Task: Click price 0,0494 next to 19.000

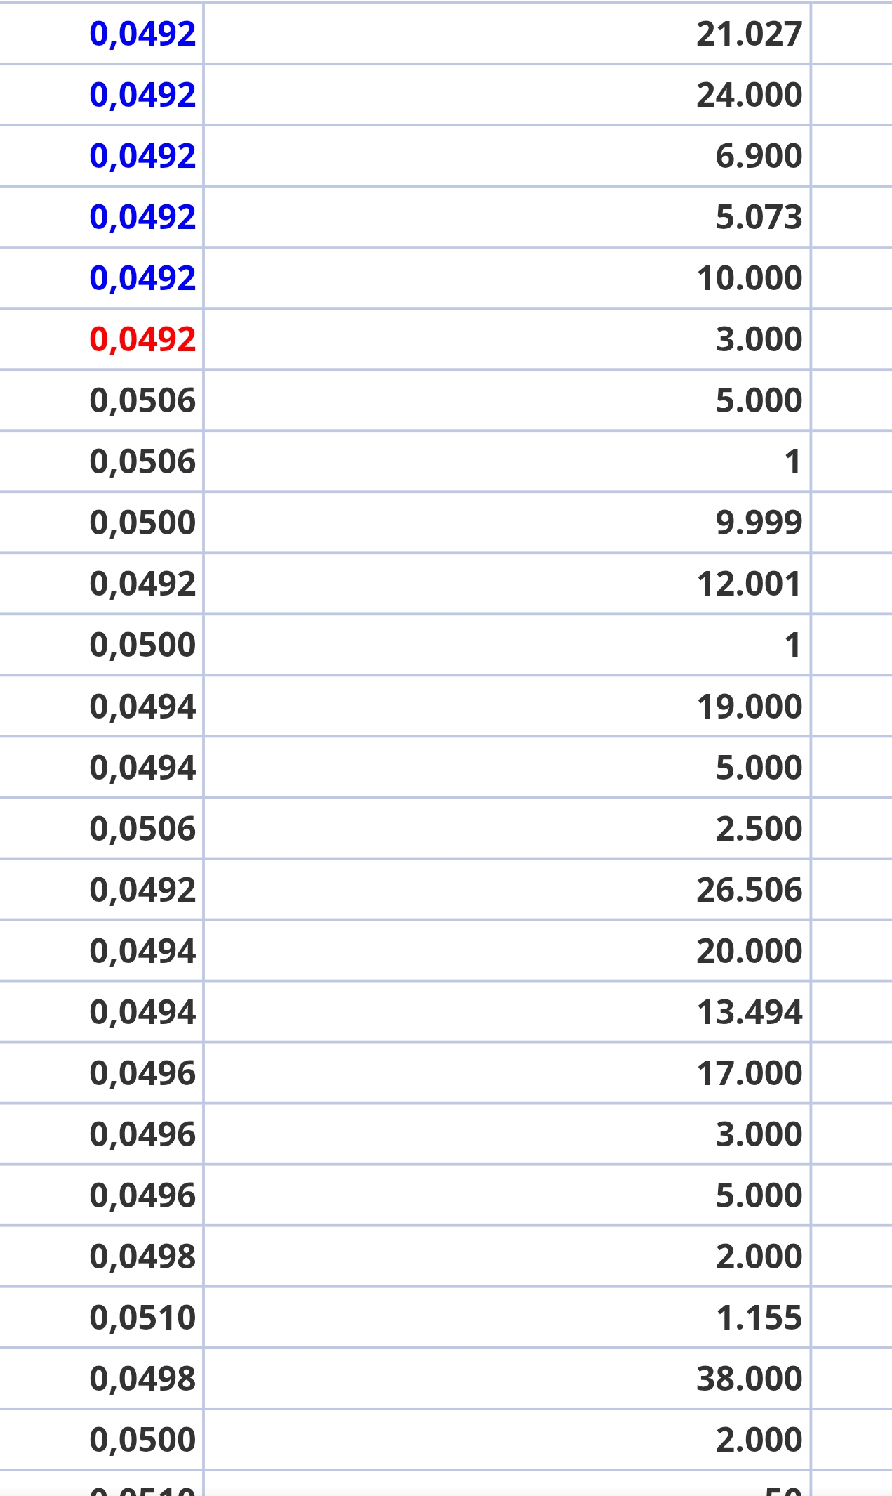Action: (142, 707)
